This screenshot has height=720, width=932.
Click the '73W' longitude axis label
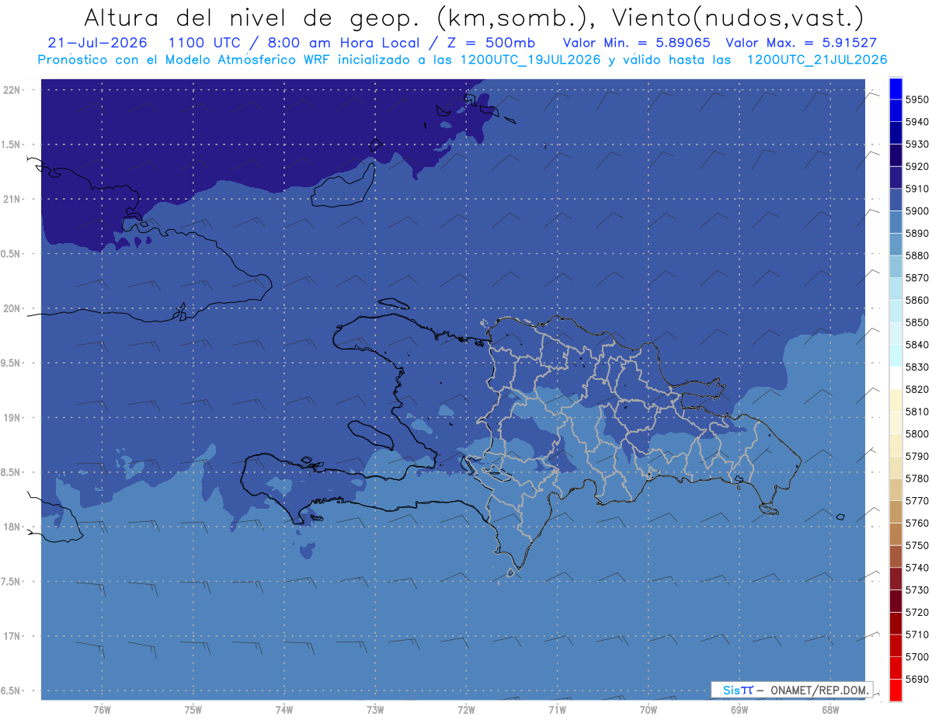pos(375,709)
